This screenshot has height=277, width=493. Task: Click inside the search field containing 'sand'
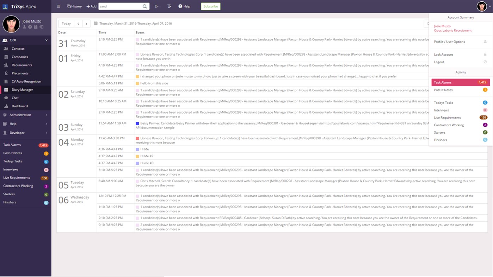[x=120, y=6]
